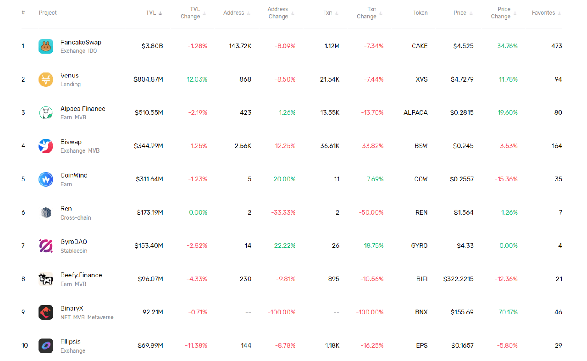Select the REN token cell
587x361 pixels.
click(x=421, y=212)
